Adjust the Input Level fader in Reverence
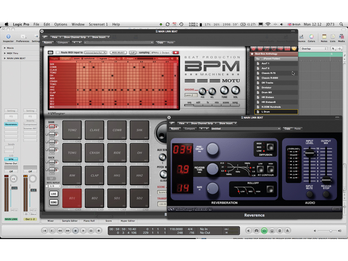This screenshot has width=348, height=261. pos(310,153)
